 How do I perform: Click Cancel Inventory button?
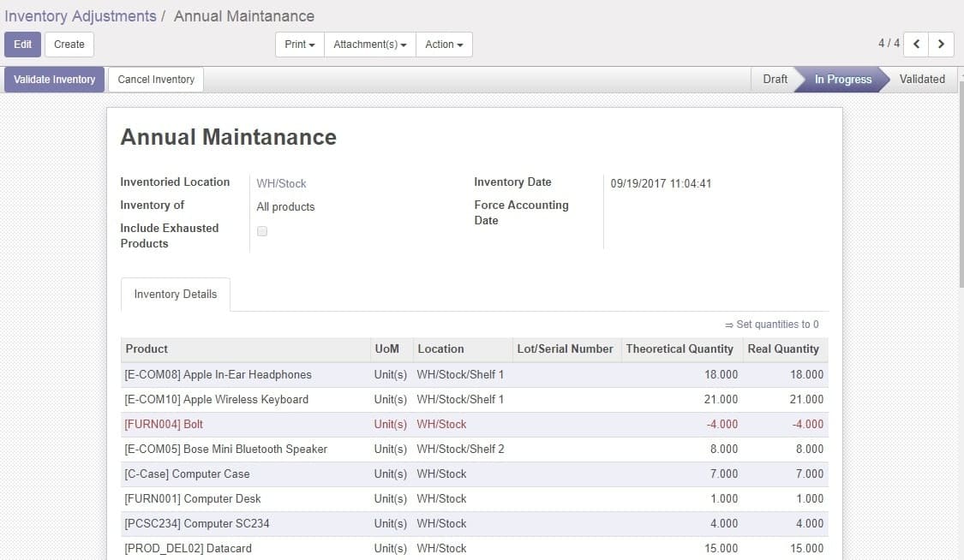tap(156, 80)
